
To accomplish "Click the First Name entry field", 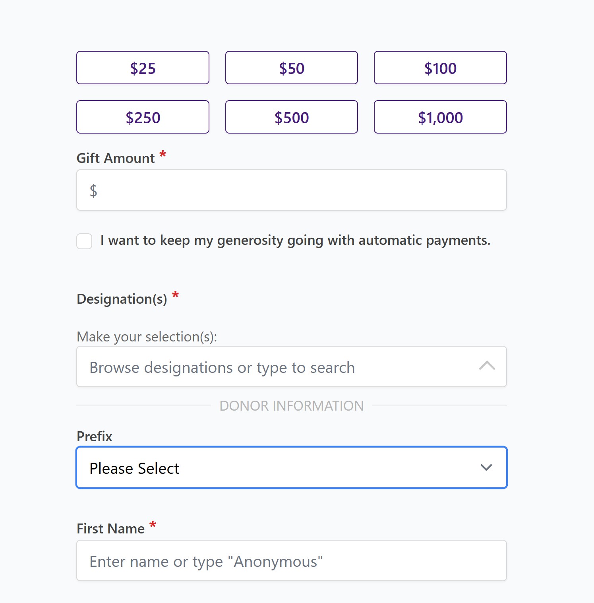I will [291, 560].
